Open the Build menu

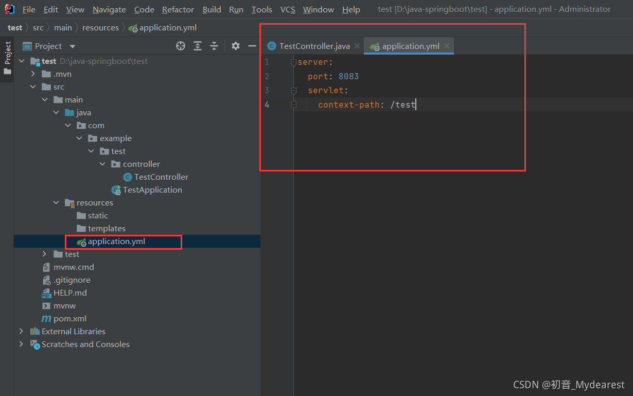point(212,9)
